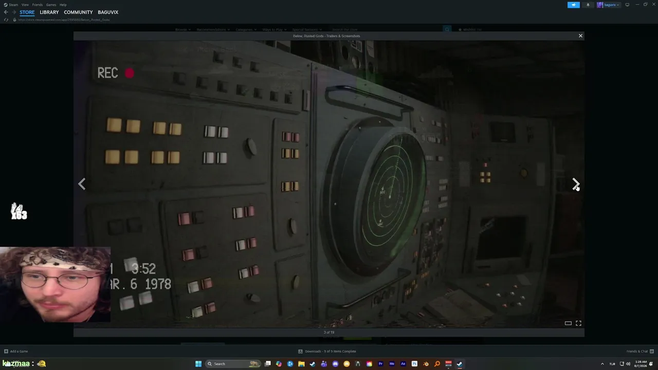
Task: Open the volume control in the system tray
Action: point(629,364)
